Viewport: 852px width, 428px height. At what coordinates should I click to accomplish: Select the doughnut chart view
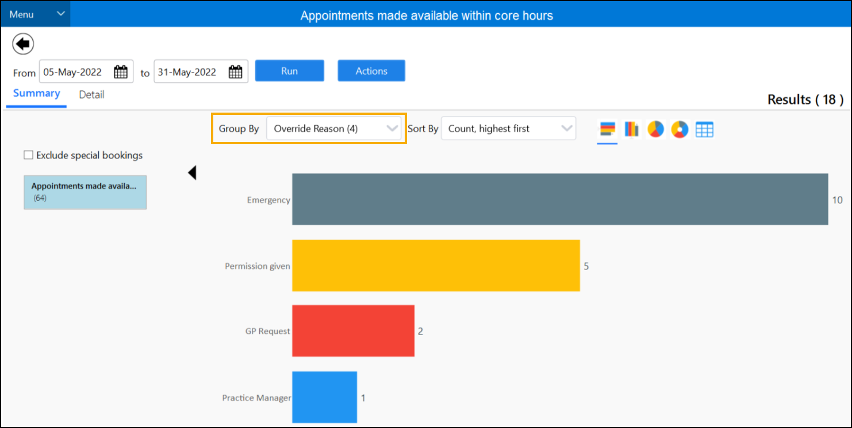coord(680,129)
